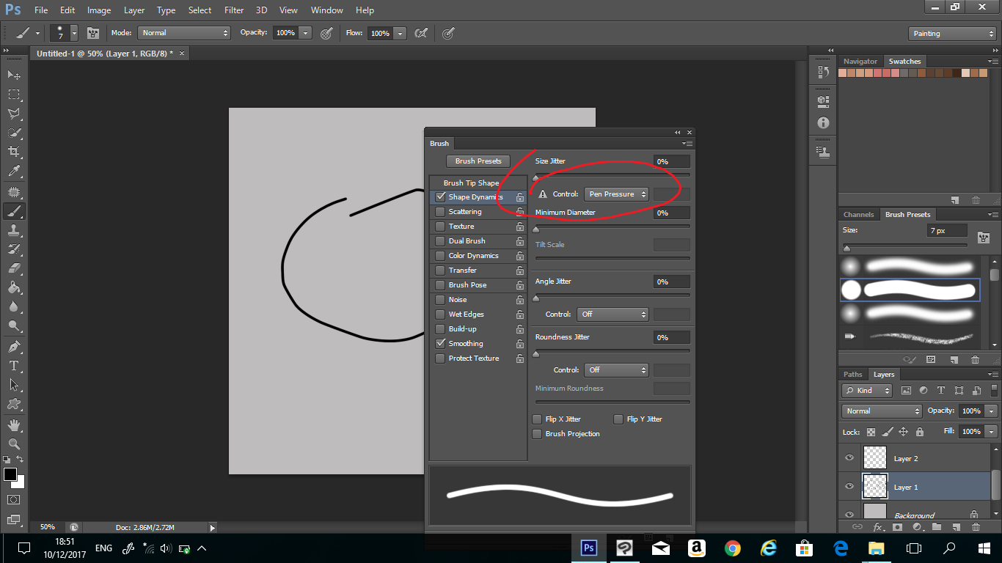The image size is (1002, 563).
Task: Disable the Smoothing checkbox
Action: (x=440, y=344)
